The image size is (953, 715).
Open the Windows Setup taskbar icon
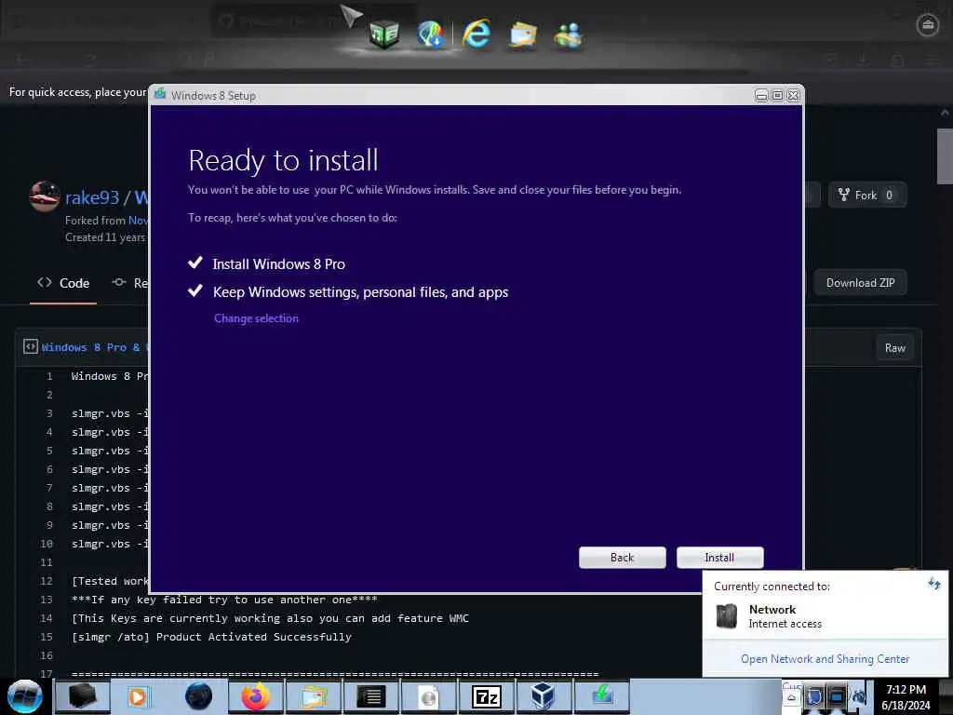coord(602,696)
